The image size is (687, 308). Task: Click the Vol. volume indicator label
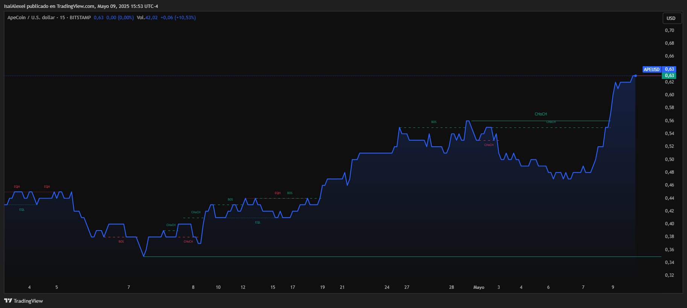click(141, 18)
